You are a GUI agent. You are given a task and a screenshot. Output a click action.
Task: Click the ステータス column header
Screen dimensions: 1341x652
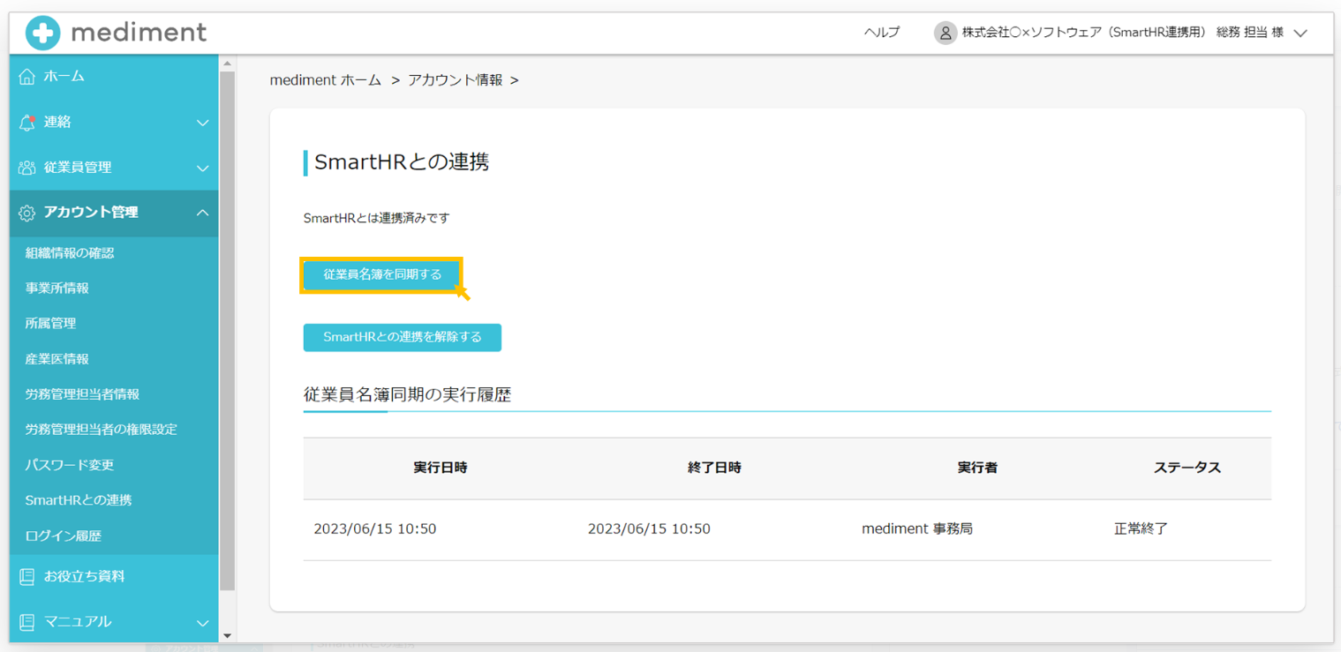(1187, 468)
